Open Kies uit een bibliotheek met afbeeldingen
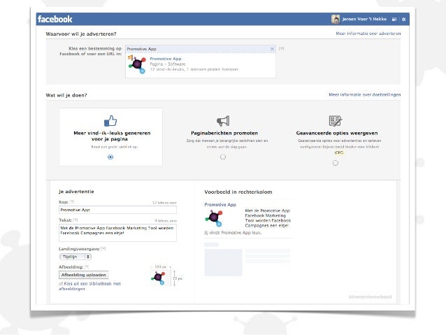Image resolution: width=446 pixels, height=335 pixels. click(x=92, y=286)
